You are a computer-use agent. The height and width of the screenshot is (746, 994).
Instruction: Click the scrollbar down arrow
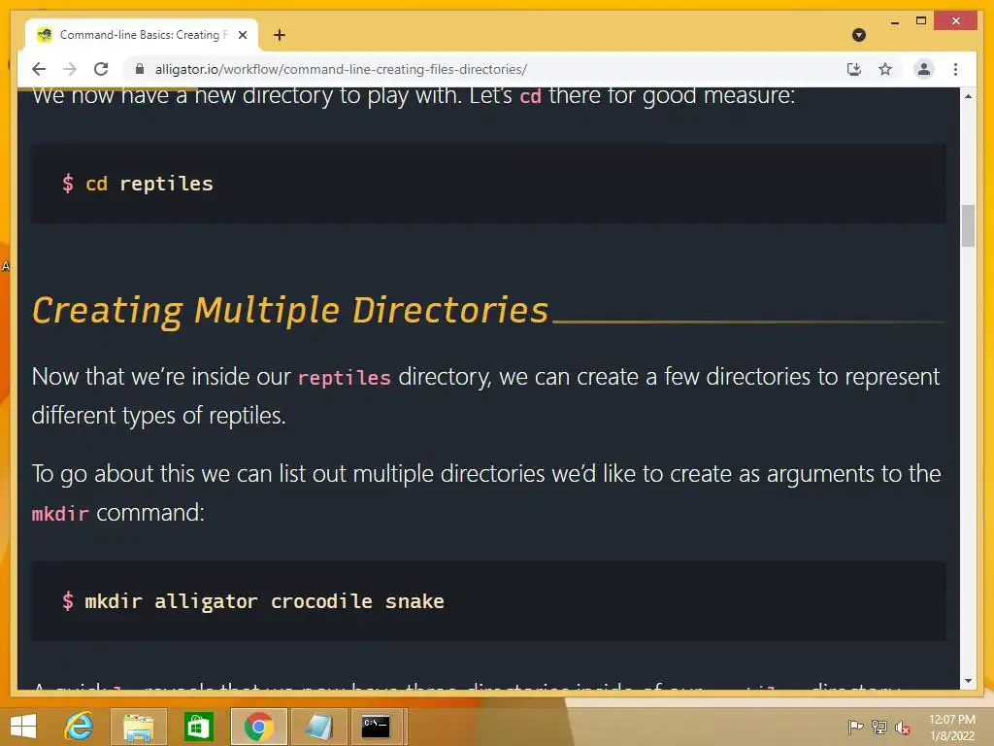point(968,681)
